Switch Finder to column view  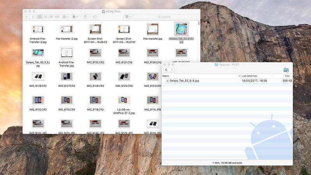(x=51, y=17)
